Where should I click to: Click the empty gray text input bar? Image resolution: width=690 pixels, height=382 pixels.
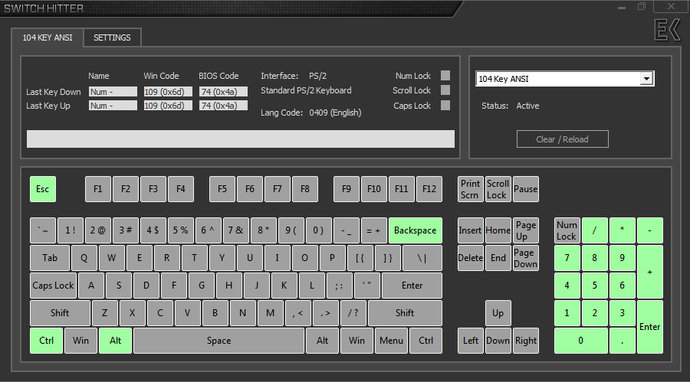coord(240,139)
